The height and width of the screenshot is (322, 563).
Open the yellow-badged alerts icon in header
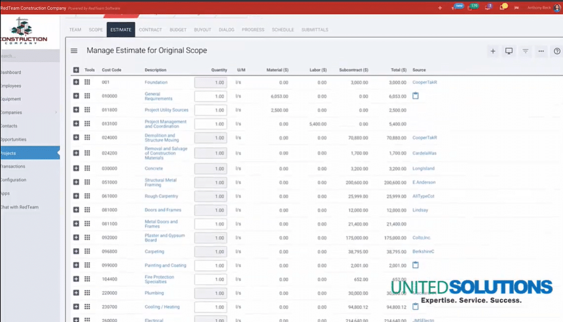[503, 7]
